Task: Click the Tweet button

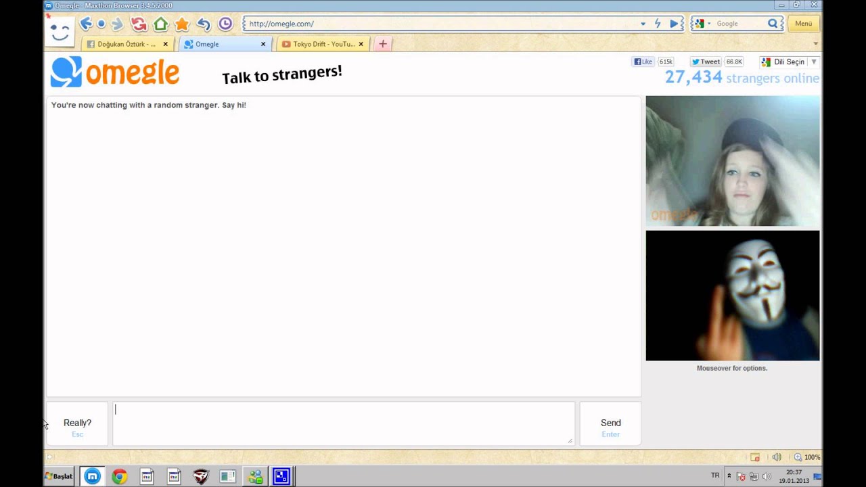Action: click(706, 62)
